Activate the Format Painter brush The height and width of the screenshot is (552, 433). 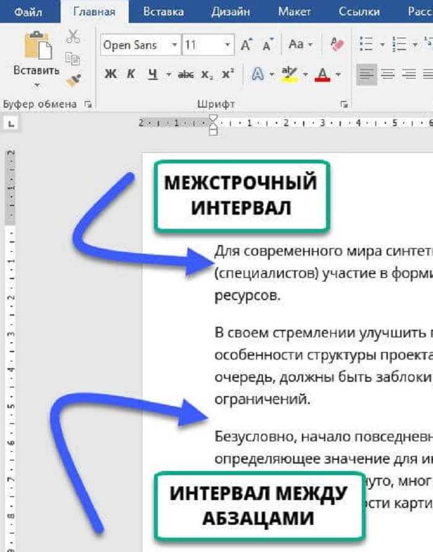click(73, 81)
